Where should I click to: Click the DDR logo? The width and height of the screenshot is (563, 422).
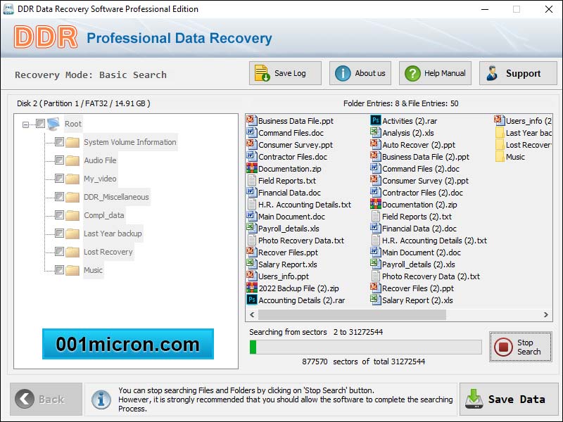(46, 37)
